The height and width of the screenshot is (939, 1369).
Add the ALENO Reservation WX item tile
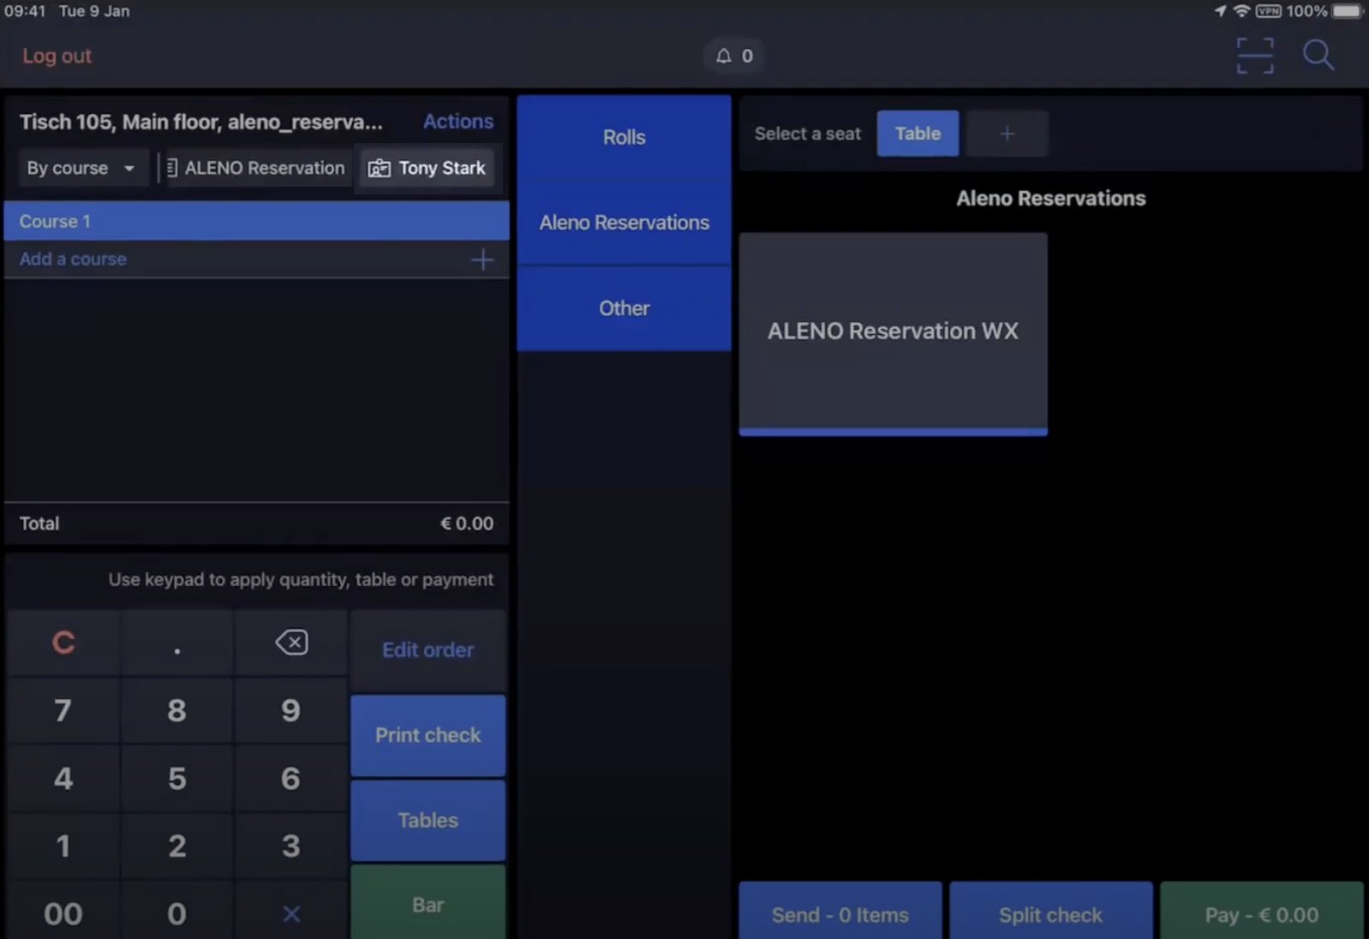893,332
